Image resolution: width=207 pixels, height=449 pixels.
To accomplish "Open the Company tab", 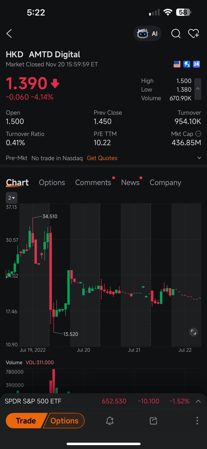I will pos(165,183).
